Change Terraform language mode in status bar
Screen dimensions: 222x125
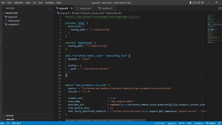tap(198, 123)
